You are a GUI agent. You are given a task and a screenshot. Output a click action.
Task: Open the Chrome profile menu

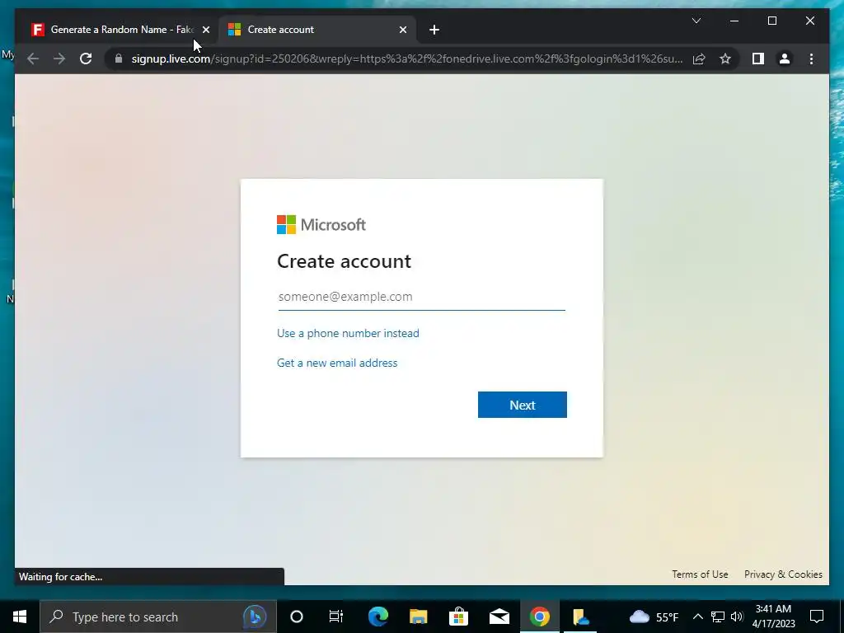(x=785, y=59)
